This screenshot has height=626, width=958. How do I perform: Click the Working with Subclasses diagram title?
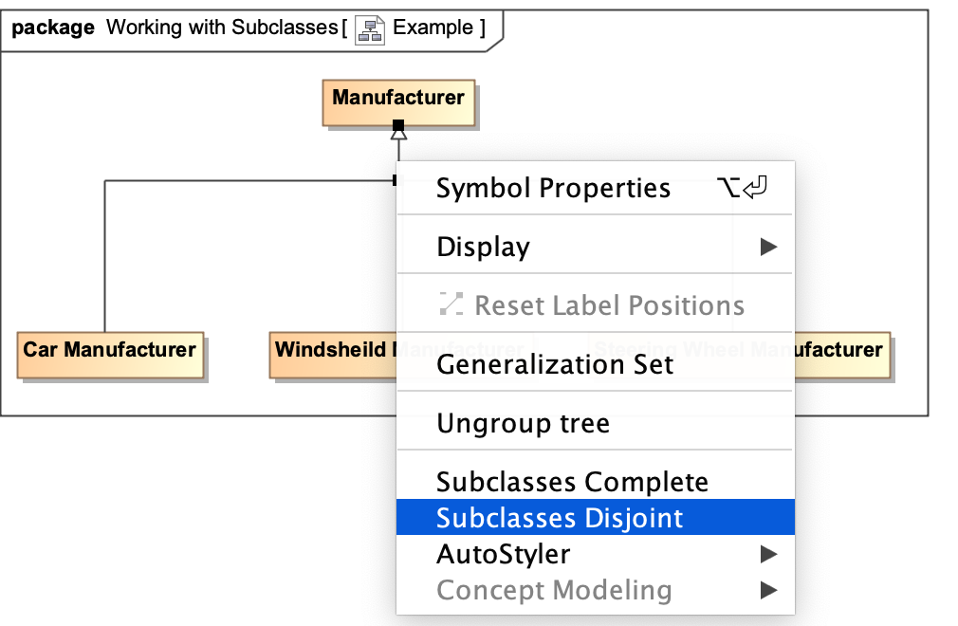coord(223,28)
